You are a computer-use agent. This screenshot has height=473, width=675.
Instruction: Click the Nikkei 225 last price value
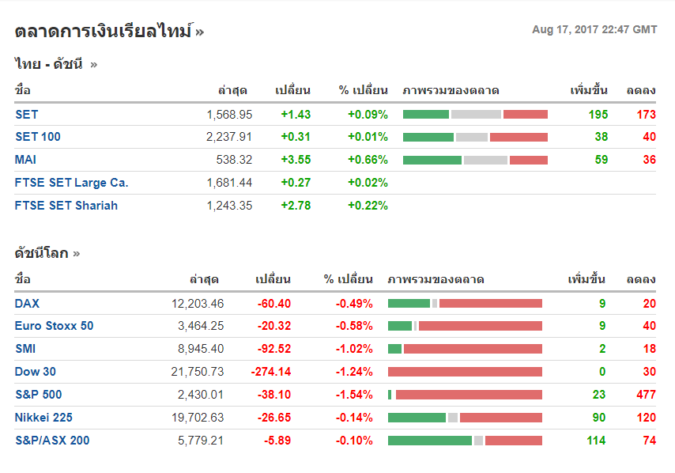(x=198, y=418)
